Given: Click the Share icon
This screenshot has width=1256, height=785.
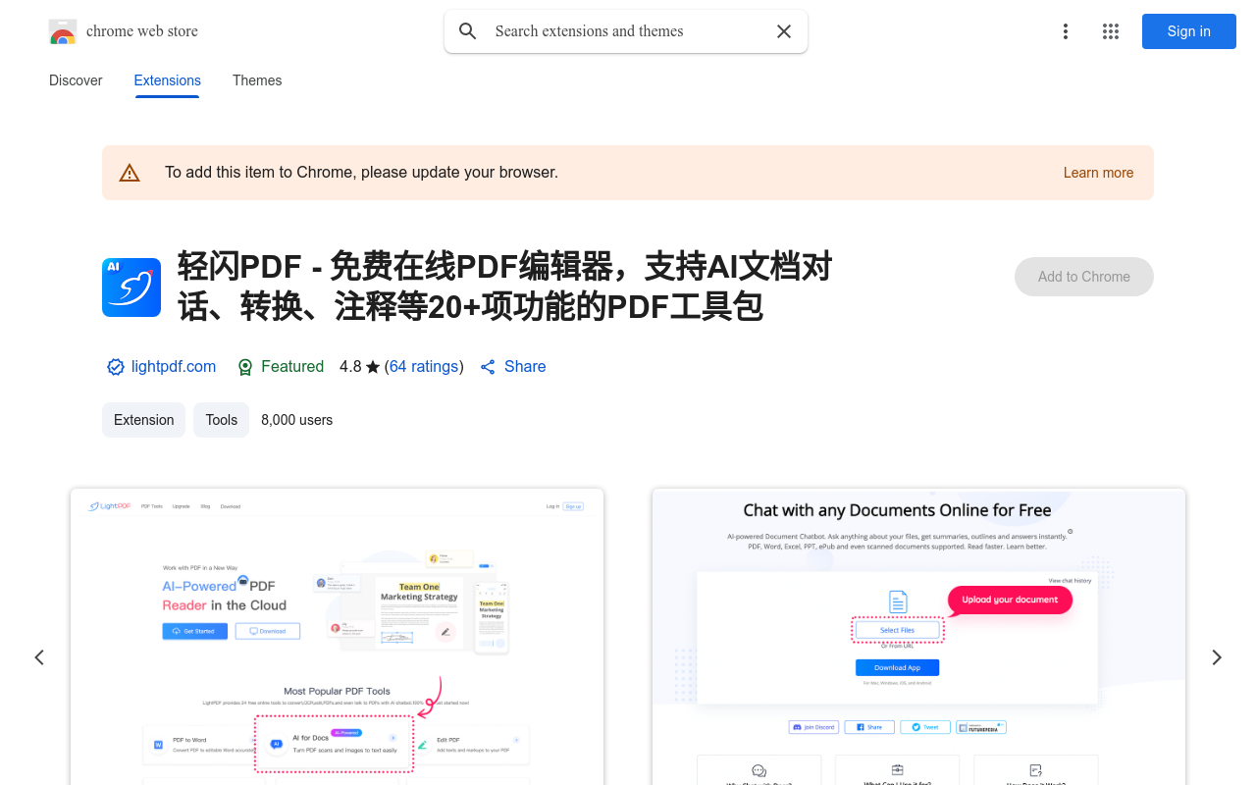Looking at the screenshot, I should [488, 367].
